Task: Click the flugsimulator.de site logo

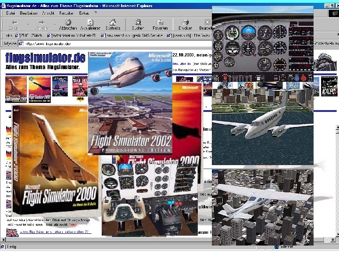Action: click(x=45, y=58)
